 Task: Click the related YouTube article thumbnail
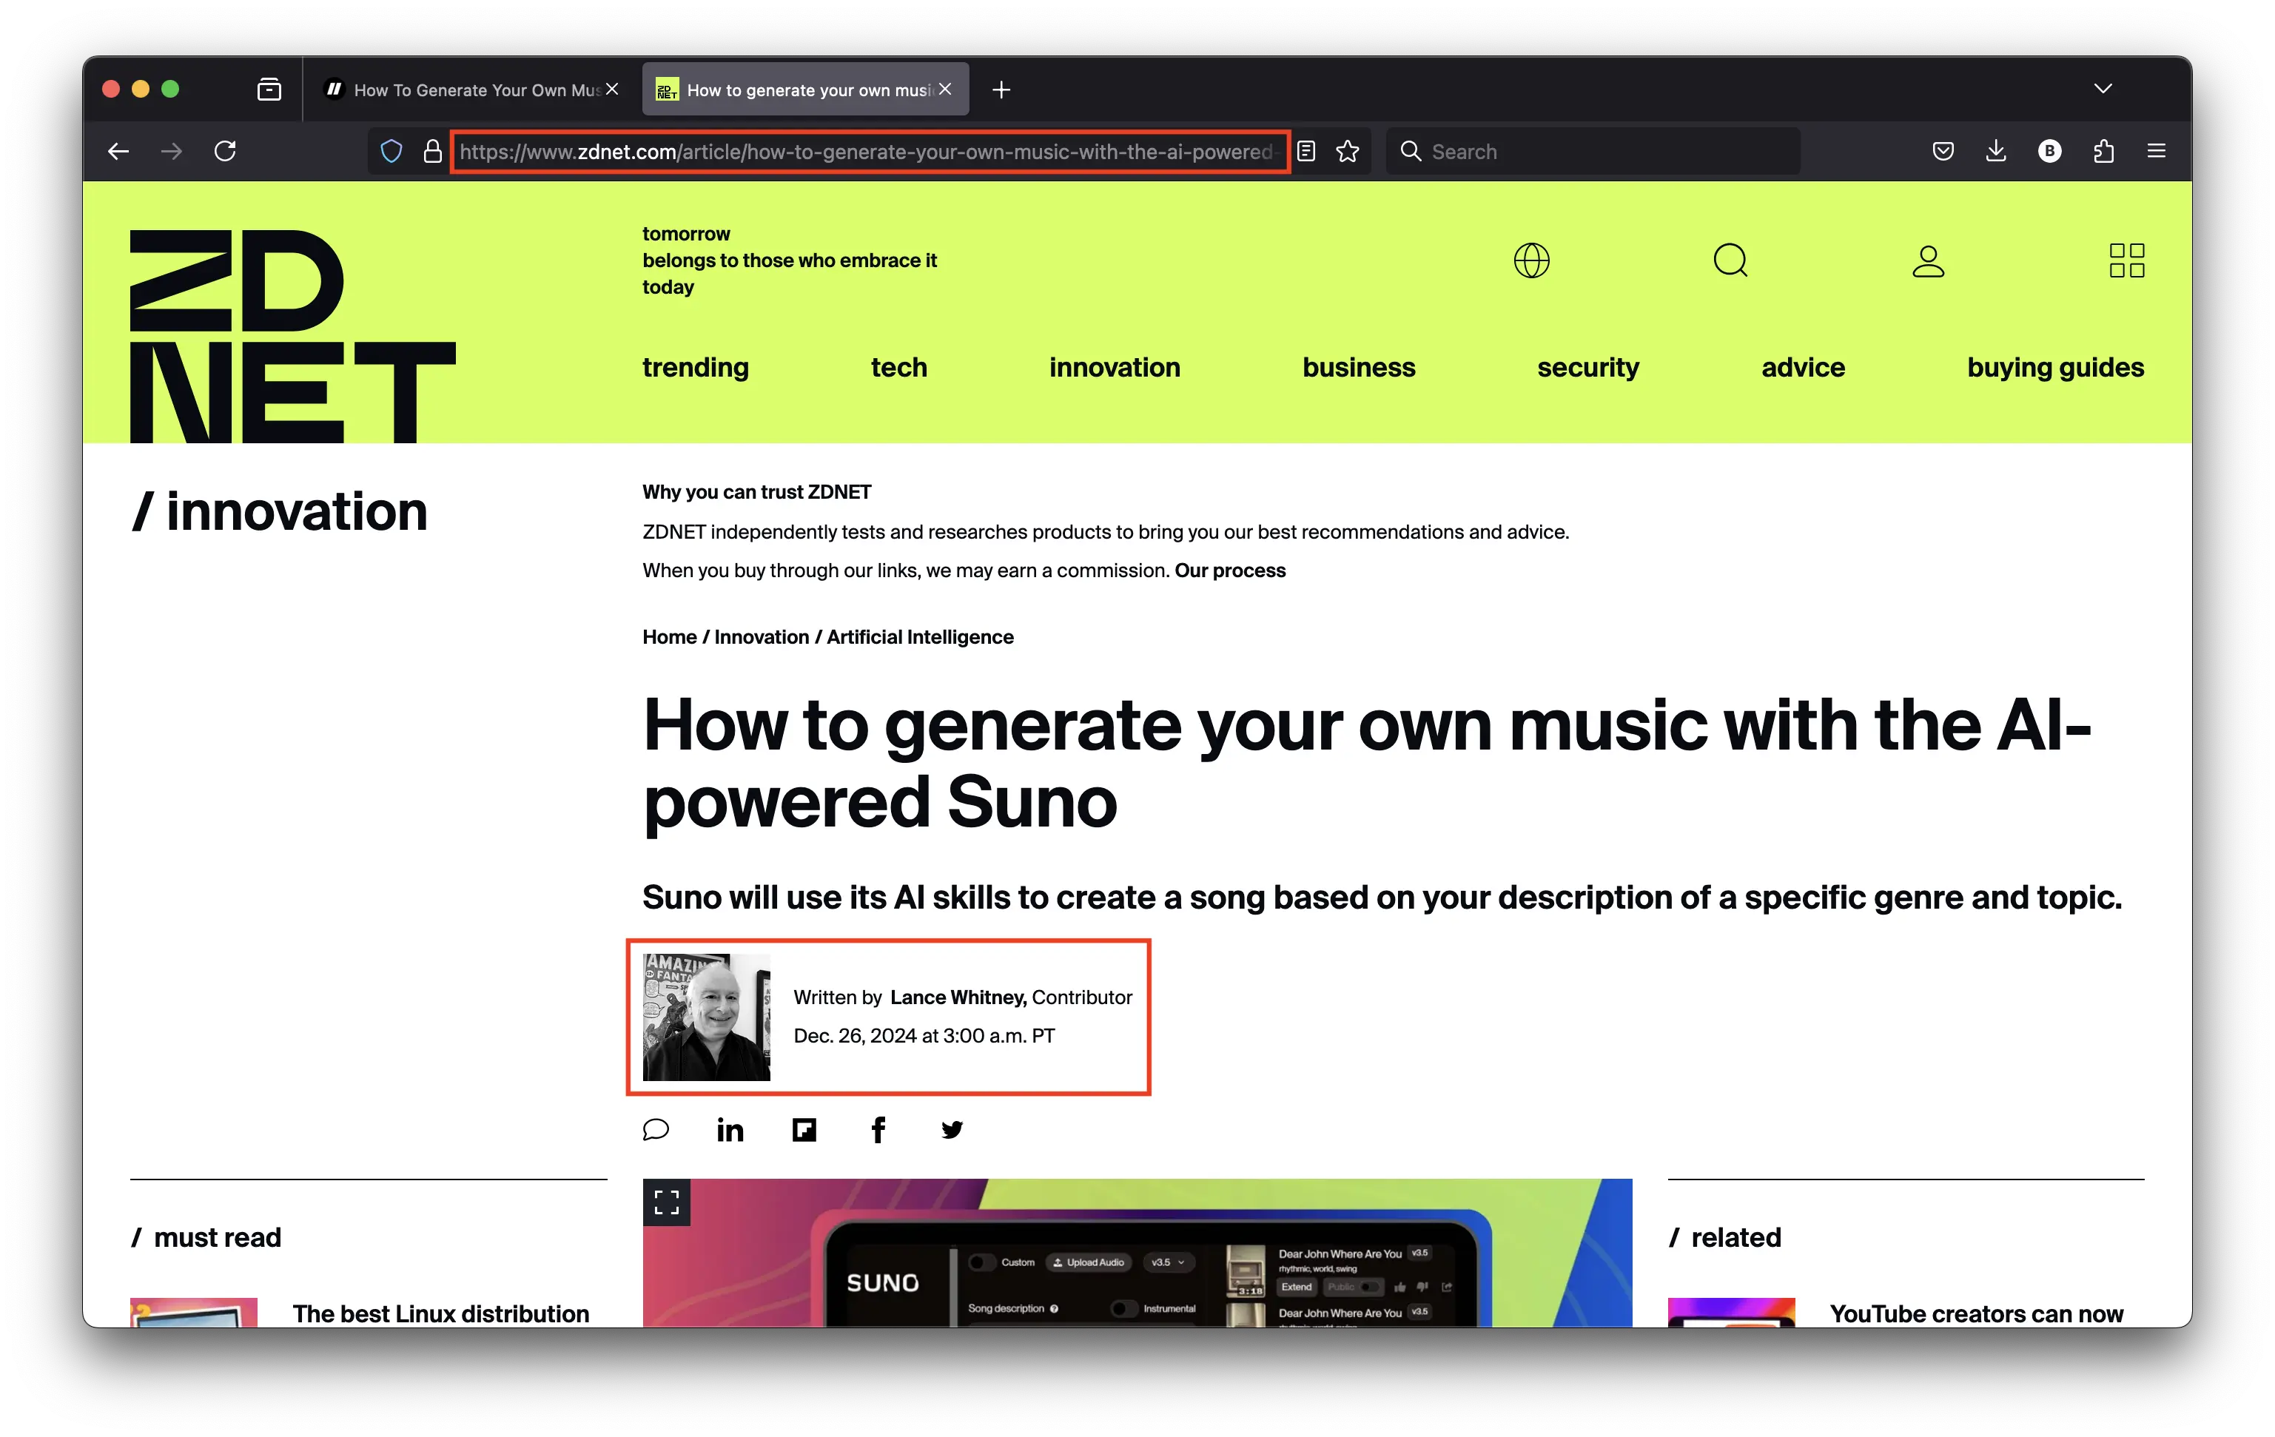pyautogui.click(x=1731, y=1312)
